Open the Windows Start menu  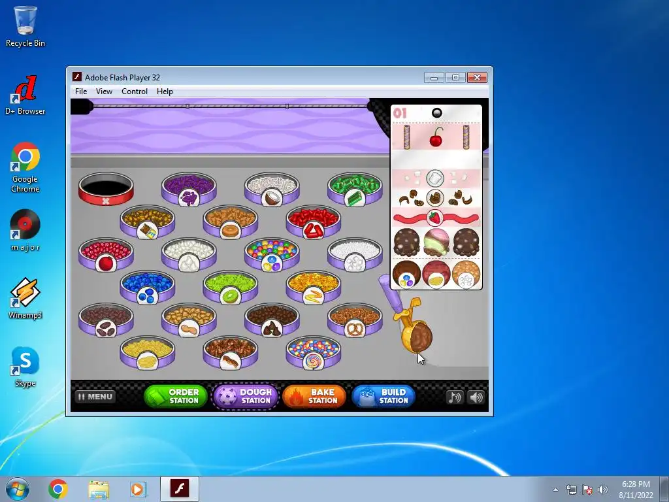[18, 489]
